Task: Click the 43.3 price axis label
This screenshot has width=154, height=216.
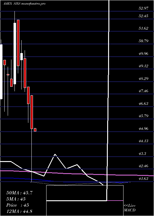Action: tap(142, 153)
